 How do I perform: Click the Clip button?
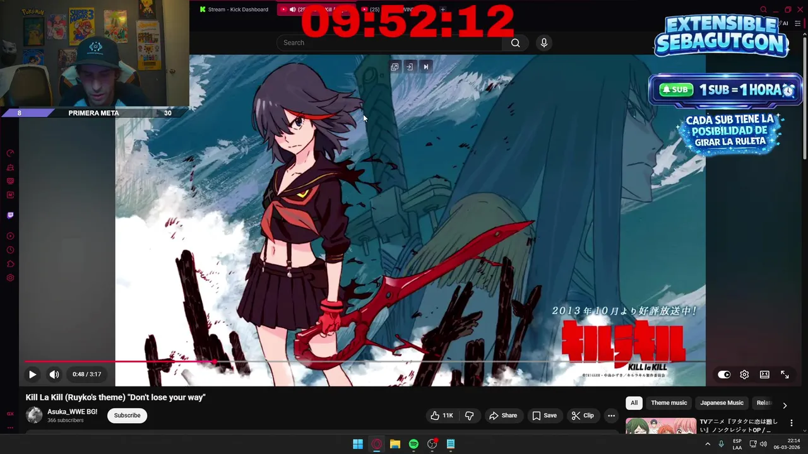(x=583, y=416)
